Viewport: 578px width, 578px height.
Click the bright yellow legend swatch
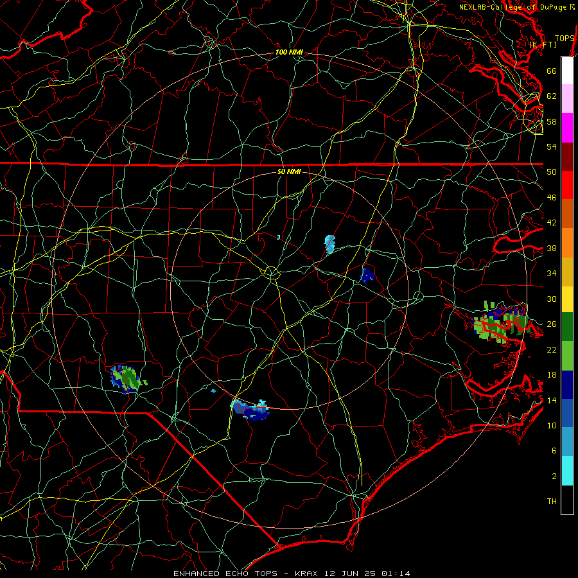pyautogui.click(x=567, y=299)
